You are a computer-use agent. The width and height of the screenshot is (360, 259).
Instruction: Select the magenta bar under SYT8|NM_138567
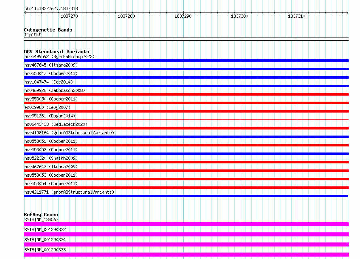click(186, 224)
